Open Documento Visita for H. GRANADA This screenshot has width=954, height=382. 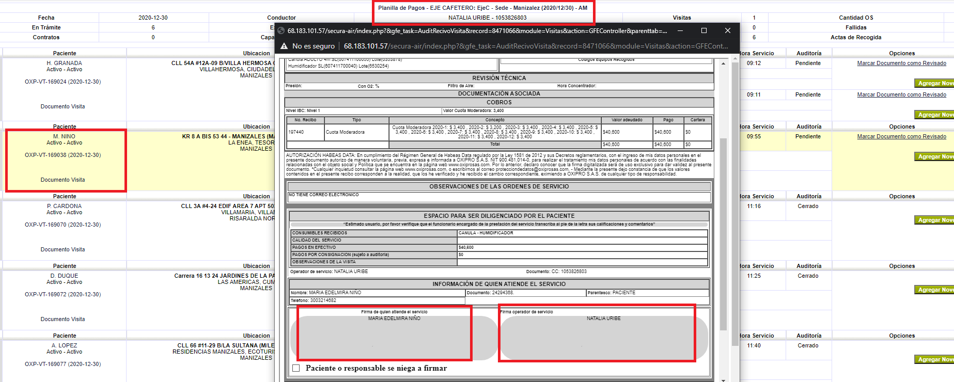coord(63,106)
